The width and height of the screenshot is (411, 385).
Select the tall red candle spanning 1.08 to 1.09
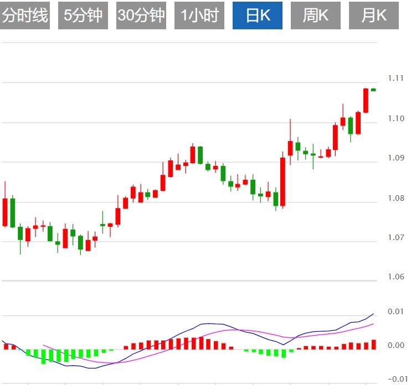[x=282, y=182]
